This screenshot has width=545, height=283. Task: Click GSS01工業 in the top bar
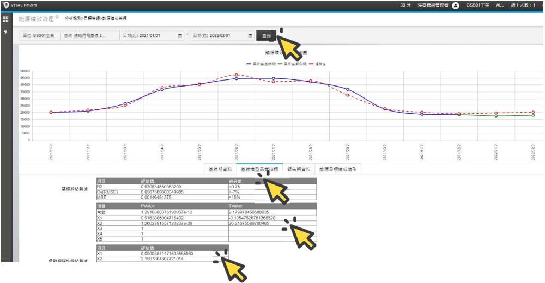(x=477, y=5)
